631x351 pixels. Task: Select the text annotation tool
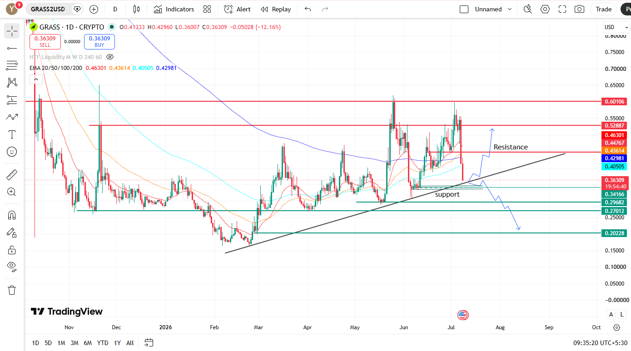(12, 134)
